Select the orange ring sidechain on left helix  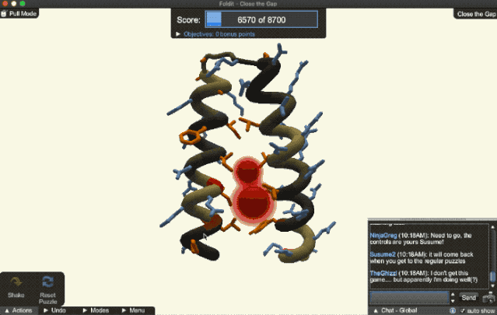coord(191,137)
